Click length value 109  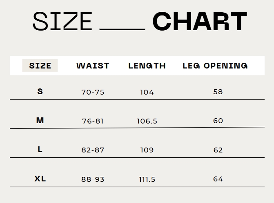(x=147, y=150)
